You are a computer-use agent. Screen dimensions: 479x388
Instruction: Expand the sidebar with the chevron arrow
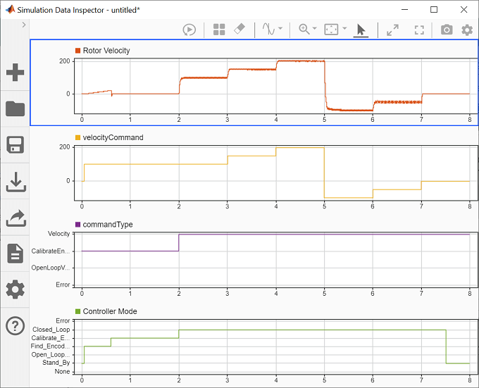[24, 25]
